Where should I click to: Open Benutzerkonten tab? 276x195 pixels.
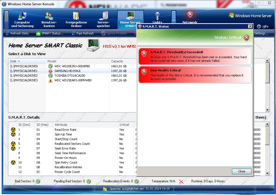(49, 20)
